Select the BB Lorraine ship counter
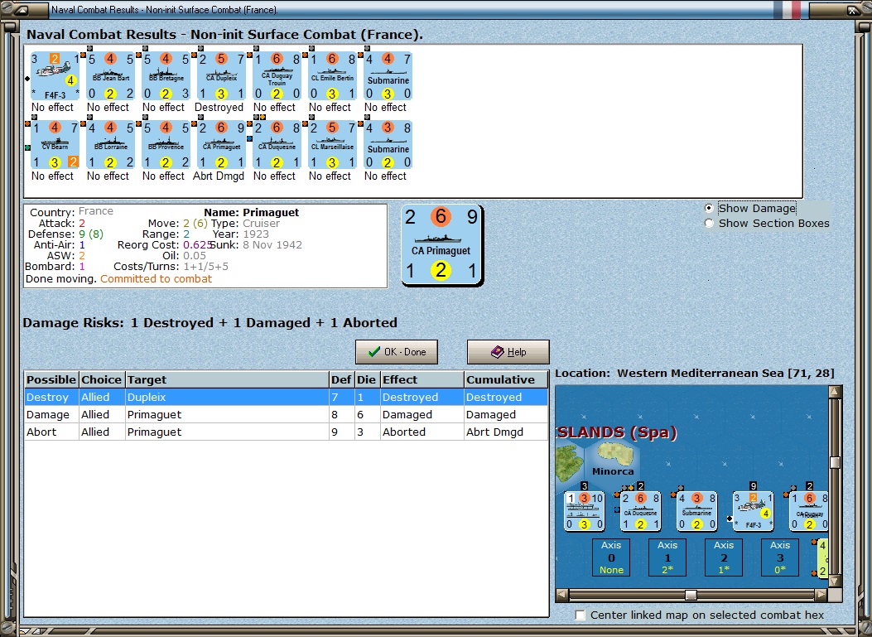Screen dimensions: 872x637 pyautogui.click(x=110, y=145)
